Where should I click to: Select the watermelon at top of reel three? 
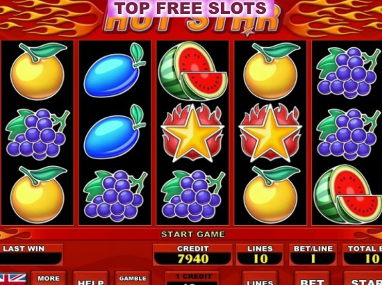tap(192, 71)
